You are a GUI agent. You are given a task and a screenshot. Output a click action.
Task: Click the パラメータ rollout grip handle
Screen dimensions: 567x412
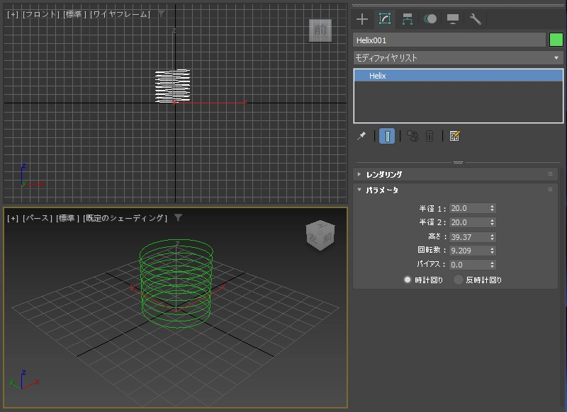551,190
